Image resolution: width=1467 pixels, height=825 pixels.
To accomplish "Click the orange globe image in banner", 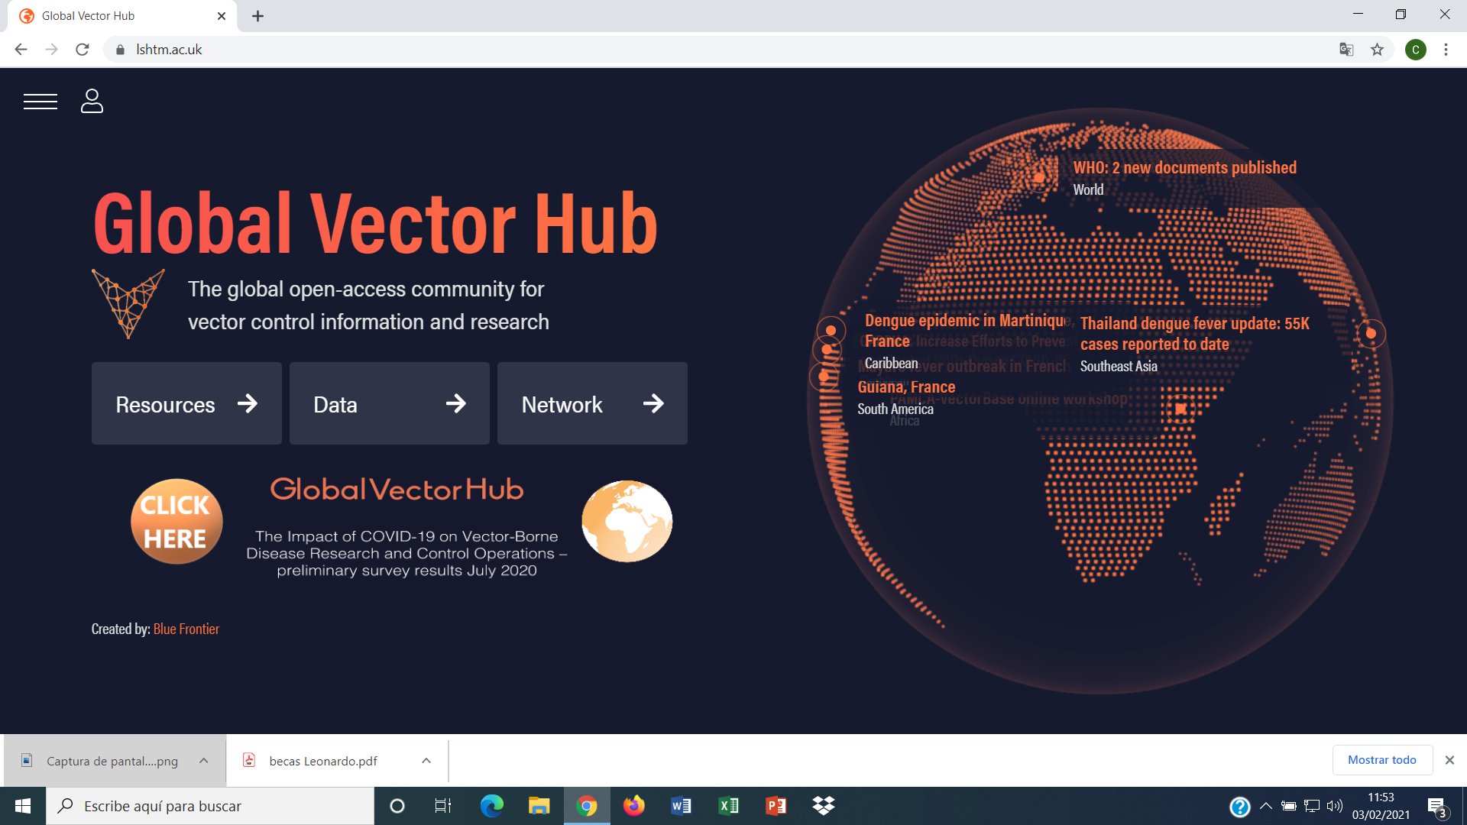I will [x=627, y=522].
